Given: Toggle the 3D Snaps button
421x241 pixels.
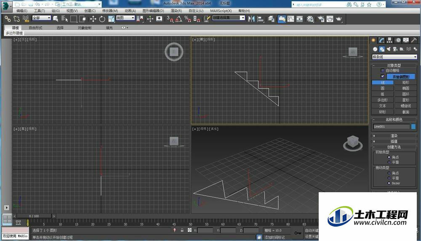Looking at the screenshot, I should (x=170, y=19).
